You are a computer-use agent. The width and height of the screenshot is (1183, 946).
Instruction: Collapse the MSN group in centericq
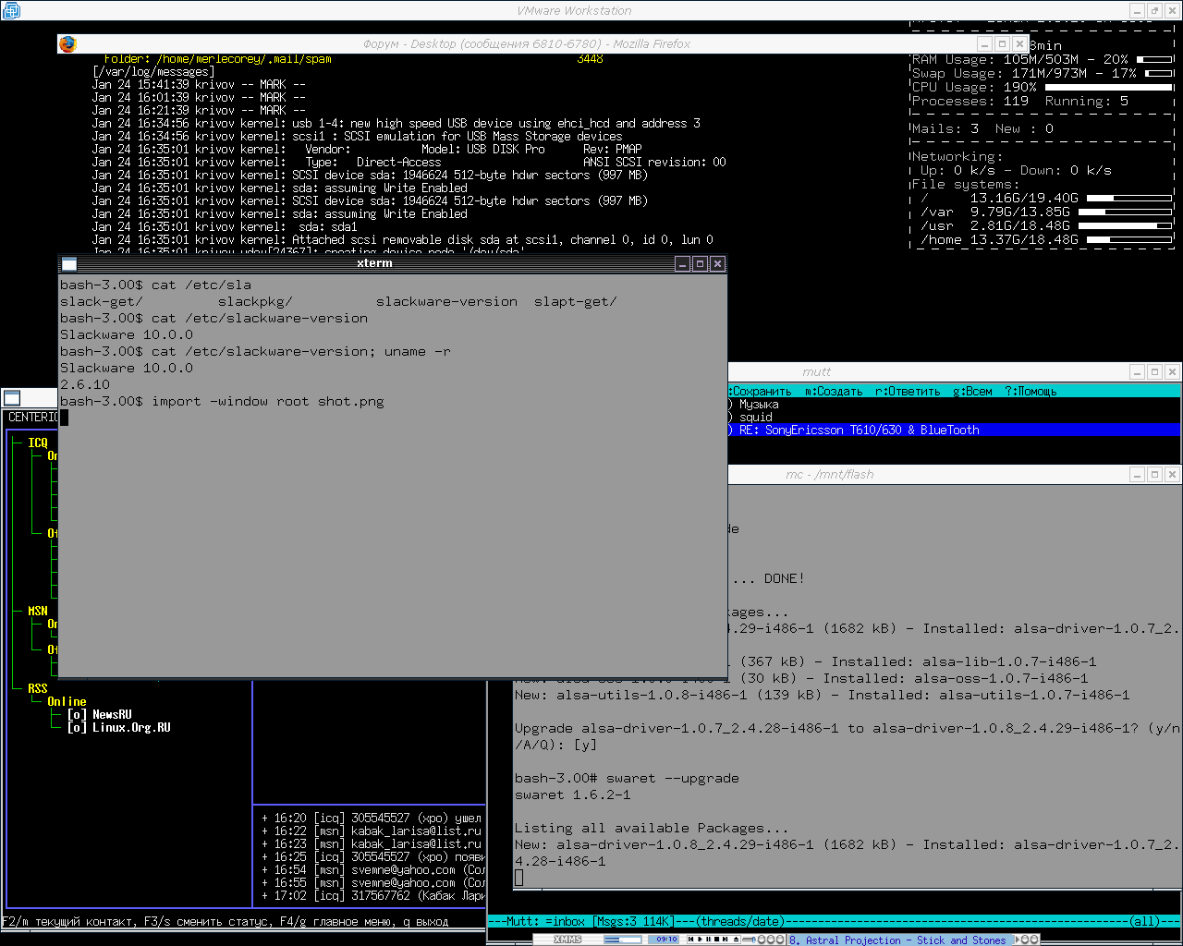[37, 611]
